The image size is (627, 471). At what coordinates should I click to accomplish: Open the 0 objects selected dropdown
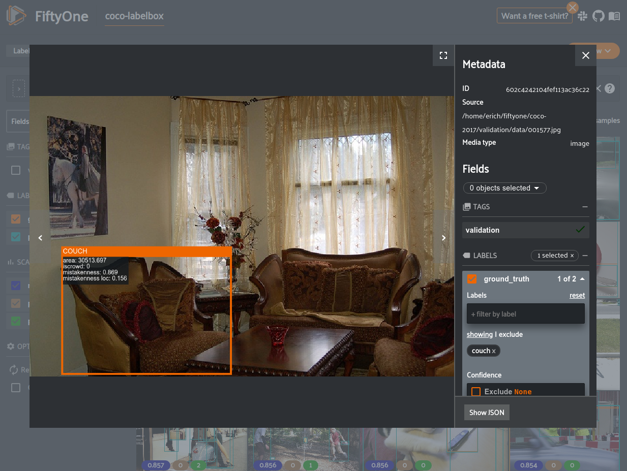point(504,188)
